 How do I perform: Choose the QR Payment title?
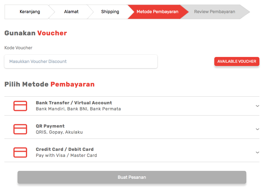[x=50, y=126]
